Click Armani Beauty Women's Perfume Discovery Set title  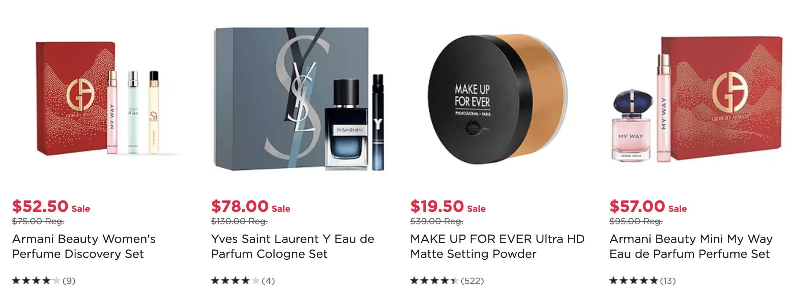(84, 246)
